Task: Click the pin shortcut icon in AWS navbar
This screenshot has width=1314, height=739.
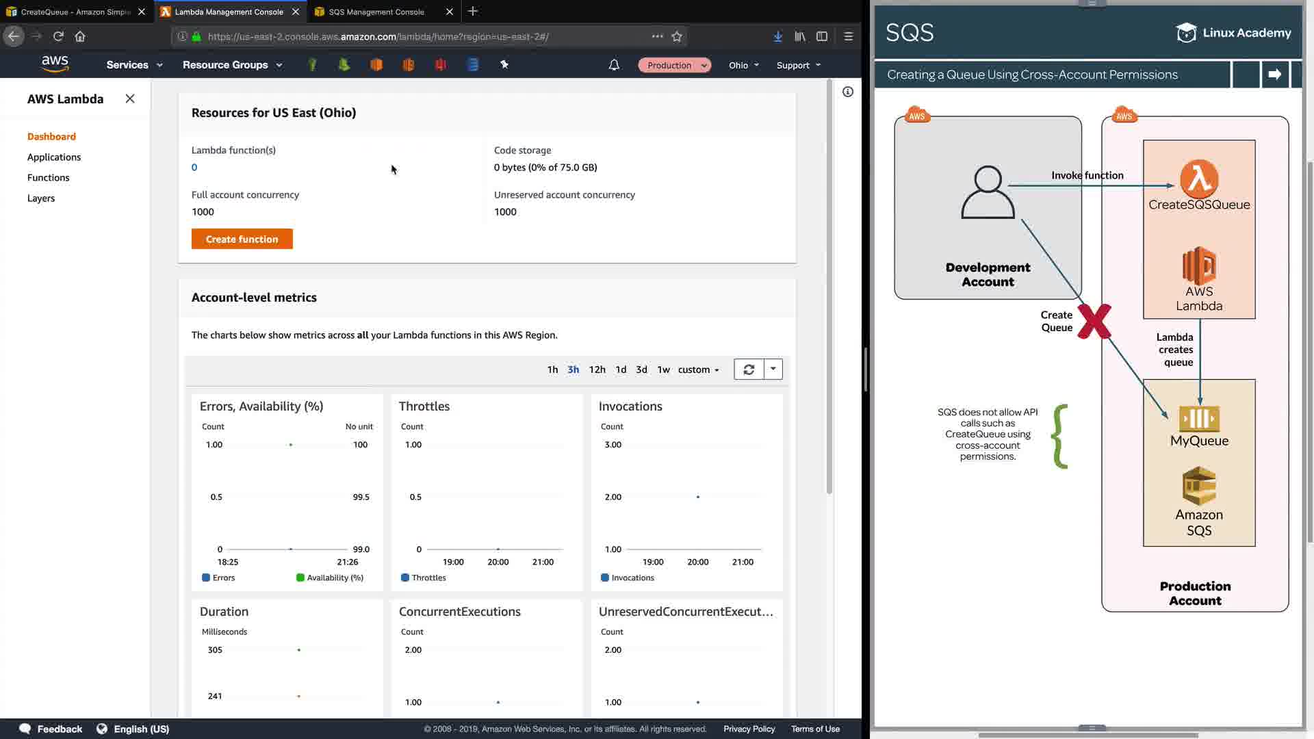Action: (x=504, y=64)
